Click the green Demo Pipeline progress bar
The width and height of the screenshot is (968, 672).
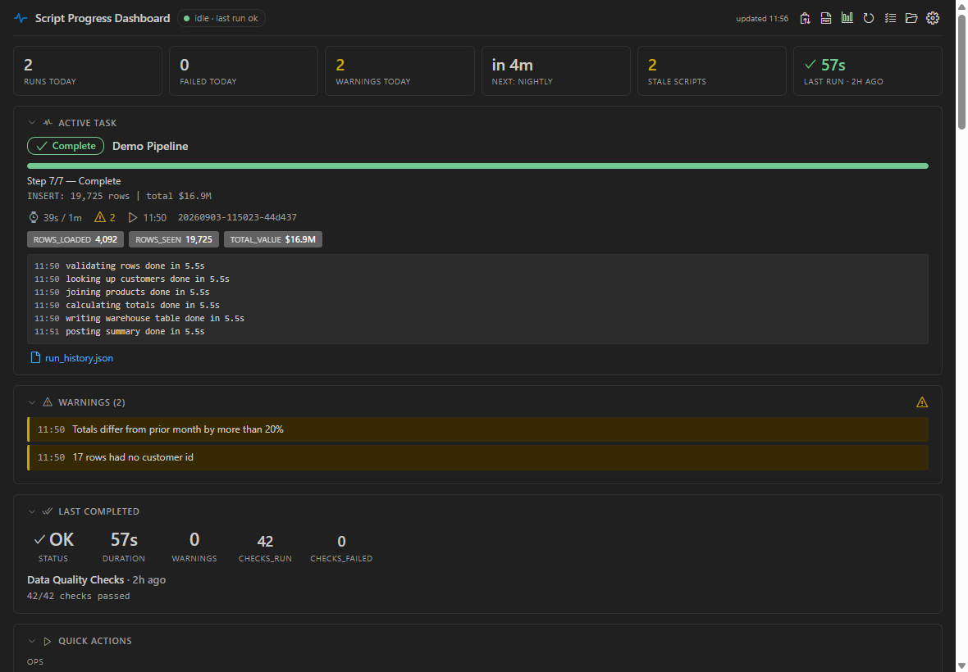click(477, 166)
